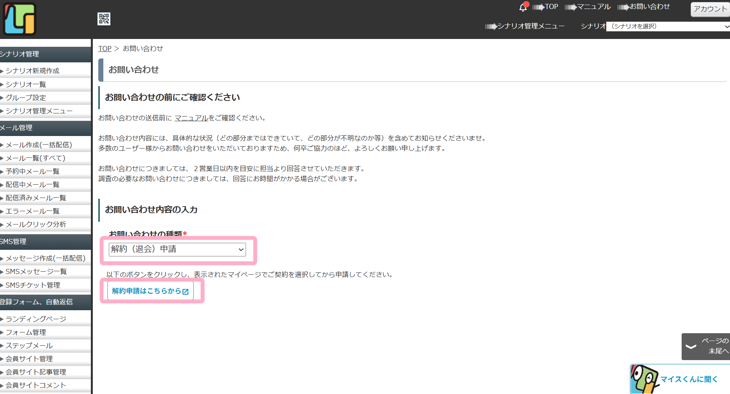Open the QR code icon
The image size is (730, 394).
pos(104,19)
